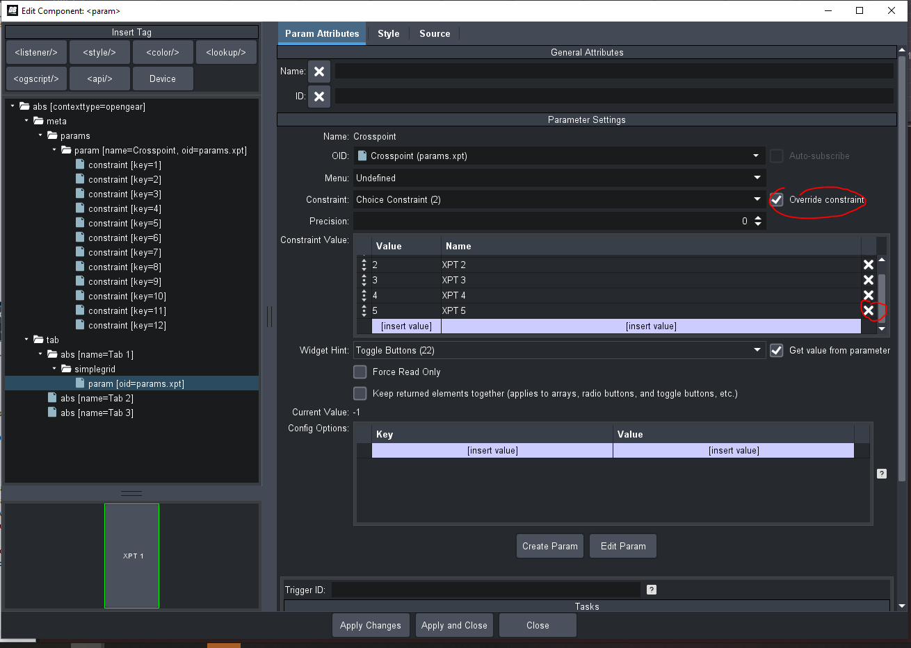The image size is (911, 648).
Task: Click the reorder handle for XPT 2 row
Action: tap(364, 265)
